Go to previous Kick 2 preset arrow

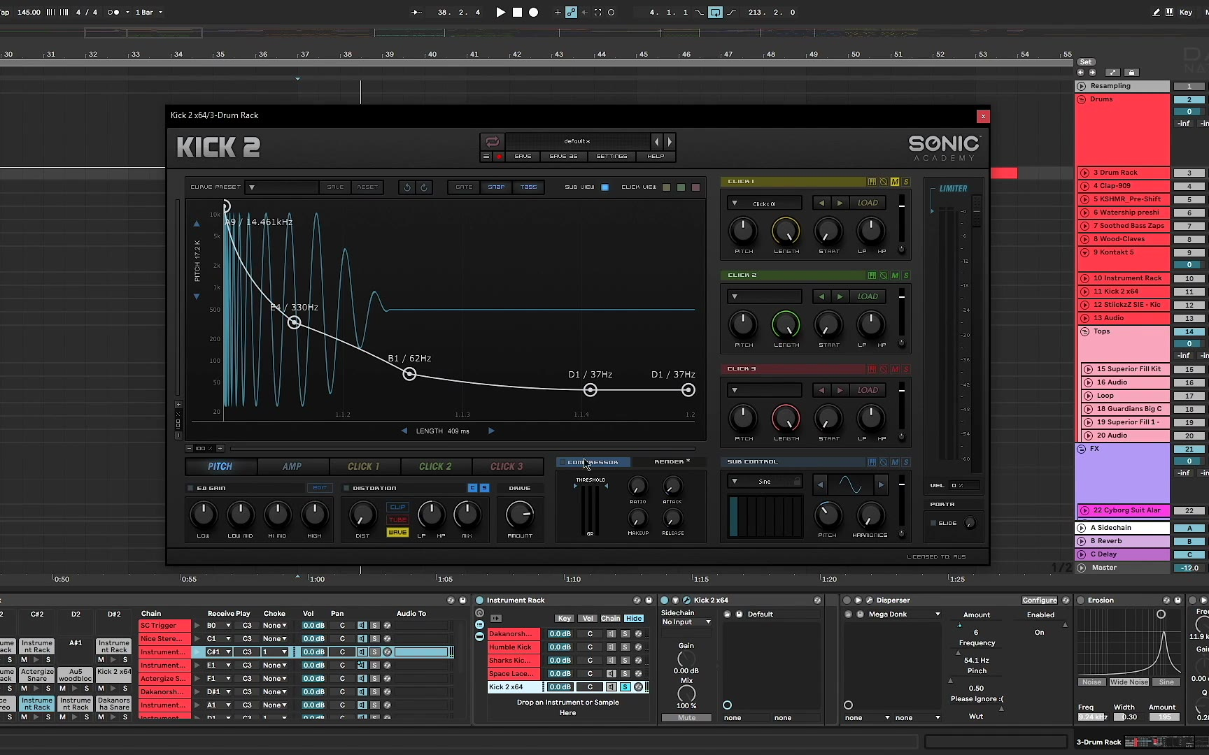[x=656, y=141]
